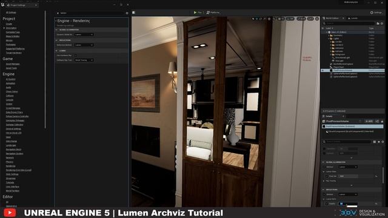Collapse the Lights folder in the World Outliner
The width and height of the screenshot is (388, 218).
tap(329, 39)
